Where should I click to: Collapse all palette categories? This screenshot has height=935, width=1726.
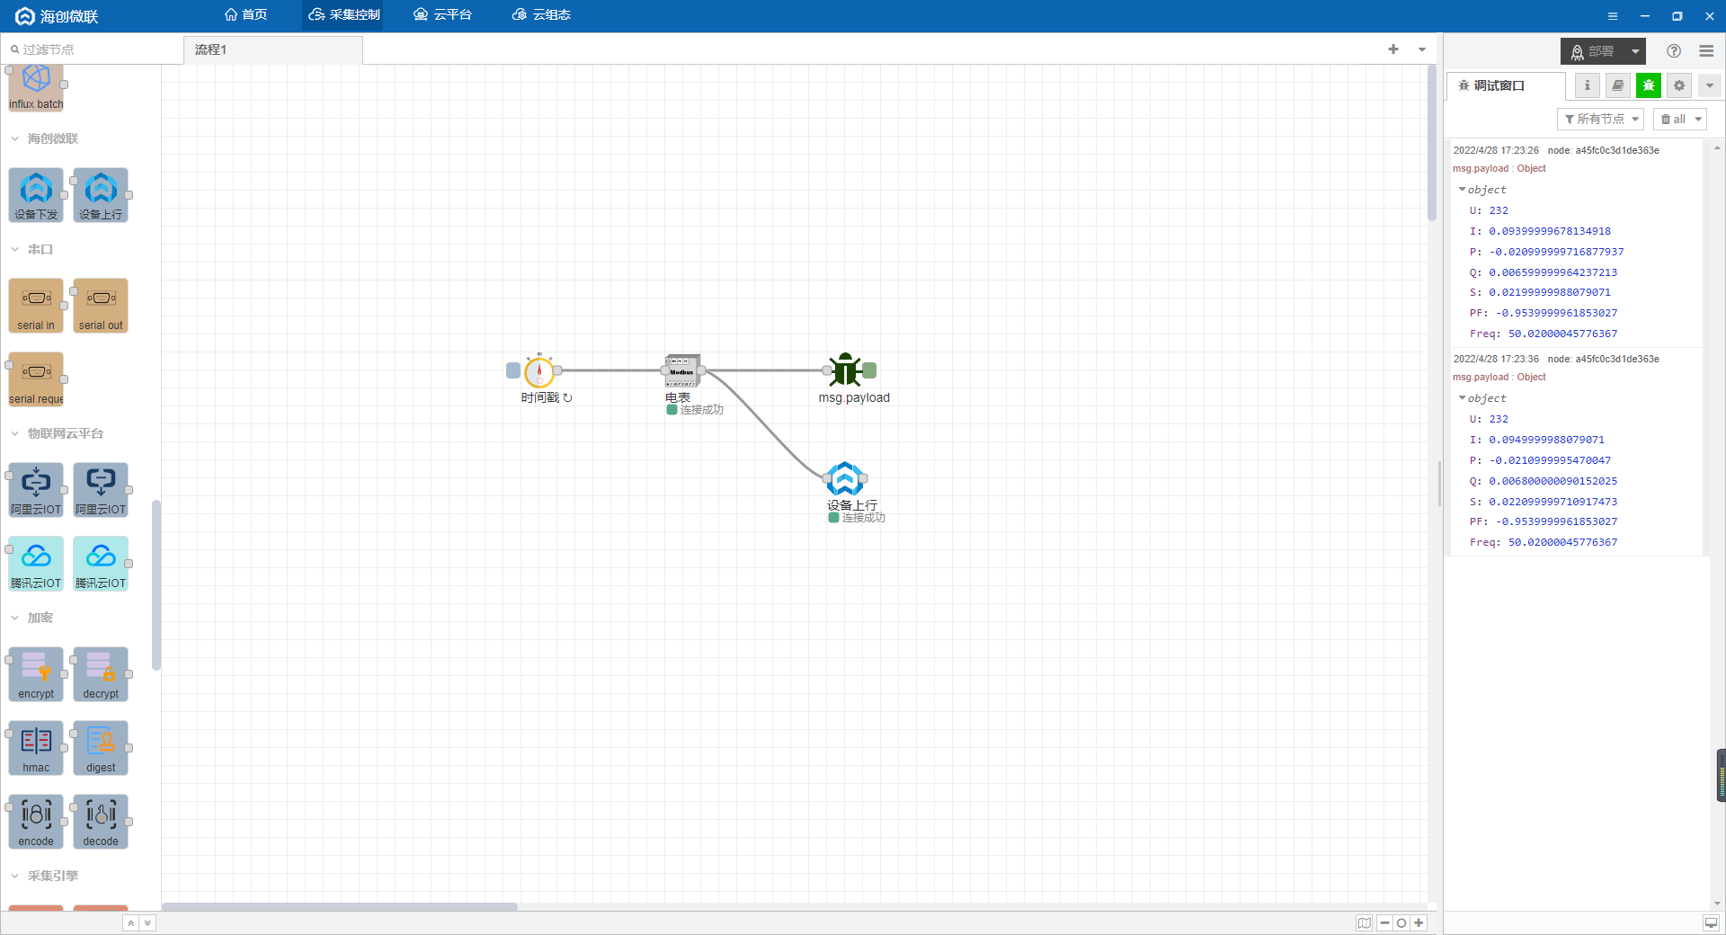[x=131, y=923]
